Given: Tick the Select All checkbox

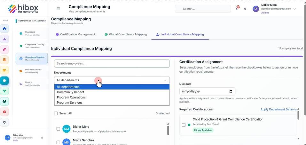Looking at the screenshot, I should click(56, 113).
